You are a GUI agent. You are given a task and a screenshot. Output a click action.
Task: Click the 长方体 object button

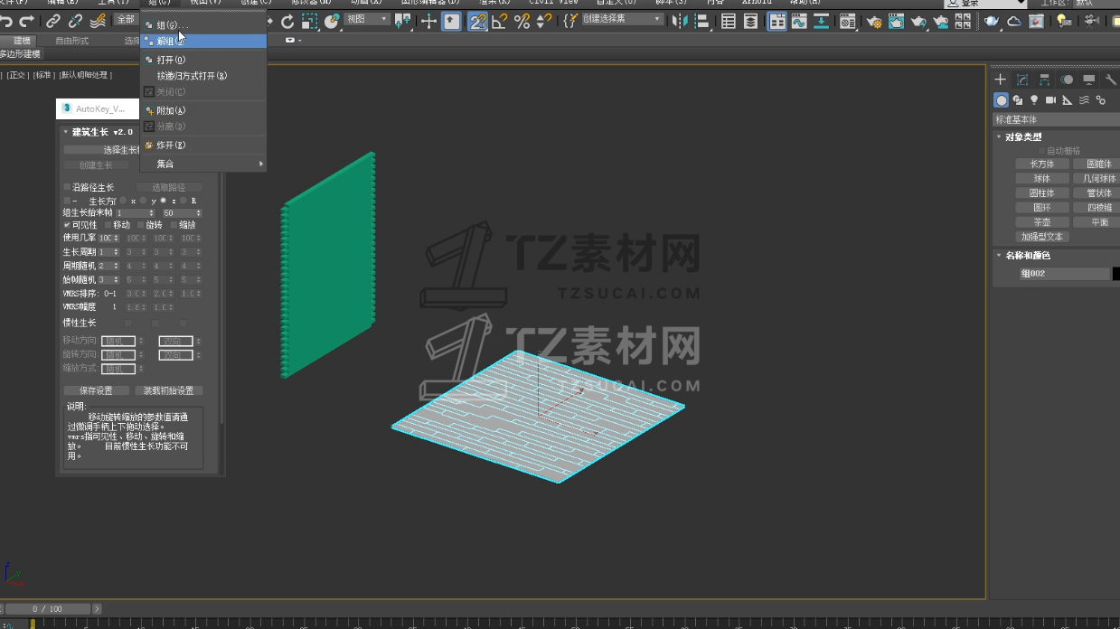tap(1041, 164)
